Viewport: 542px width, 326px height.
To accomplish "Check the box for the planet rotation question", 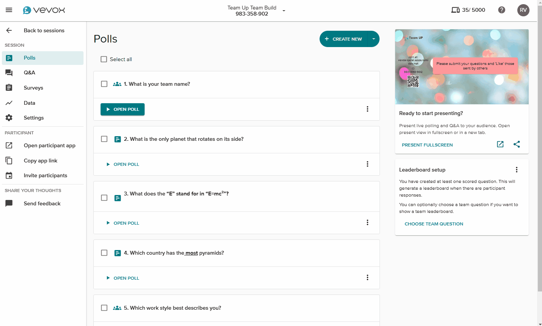I will point(104,139).
